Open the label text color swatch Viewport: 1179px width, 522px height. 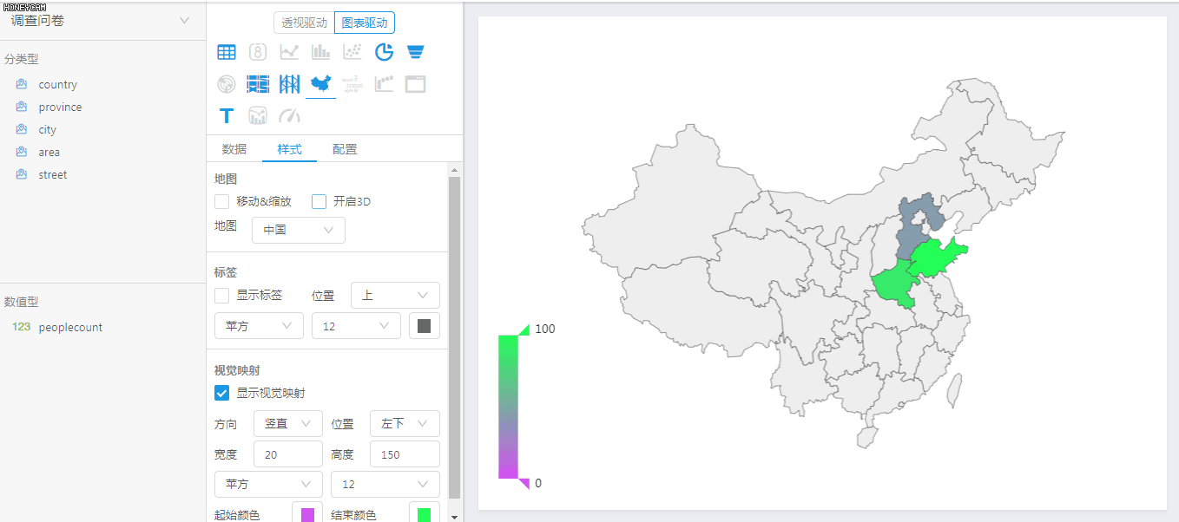click(425, 326)
